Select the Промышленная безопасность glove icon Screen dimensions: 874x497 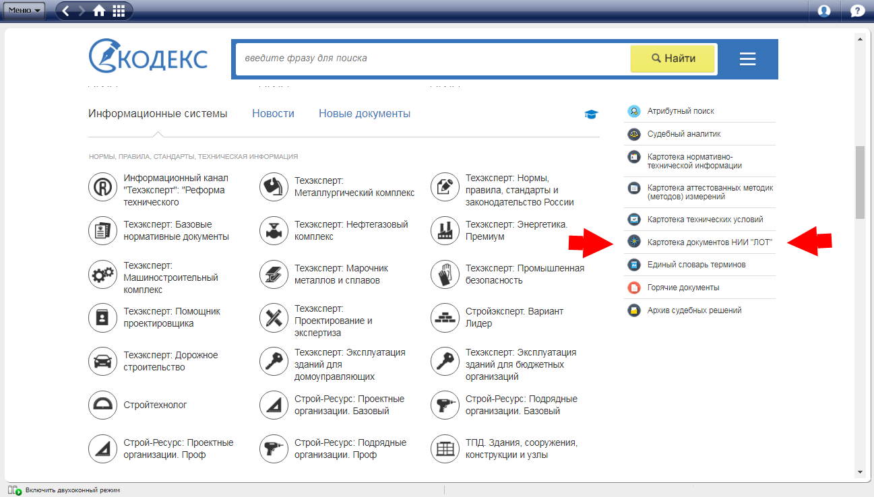coord(445,274)
